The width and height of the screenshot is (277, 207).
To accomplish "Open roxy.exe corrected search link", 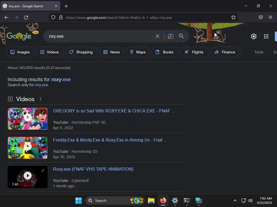I will tap(61, 80).
